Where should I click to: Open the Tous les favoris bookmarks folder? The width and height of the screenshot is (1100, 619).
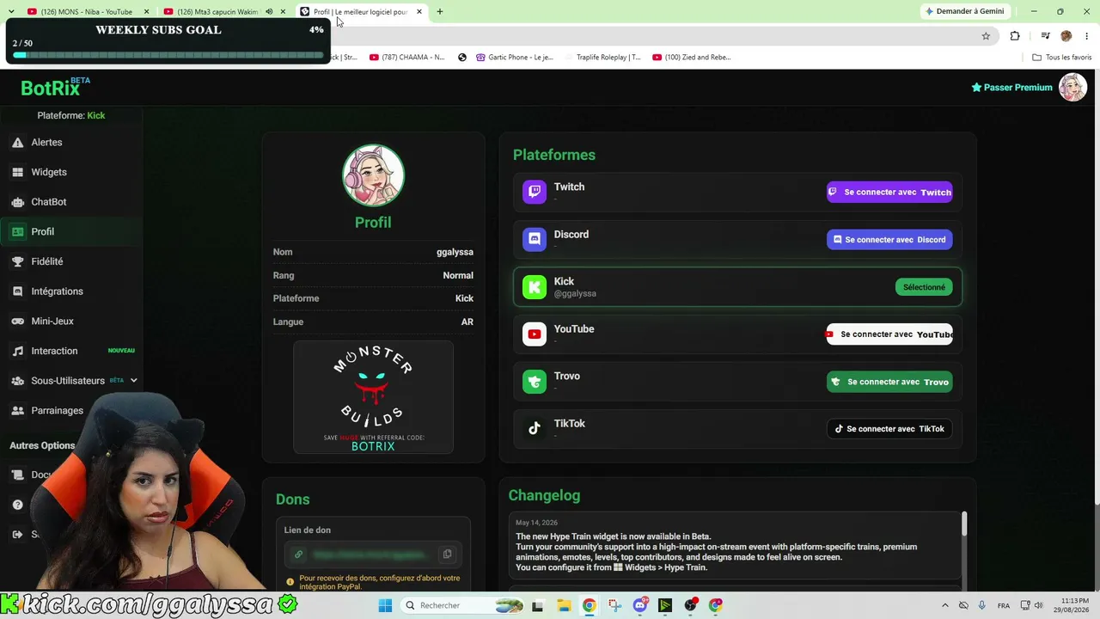click(1061, 58)
